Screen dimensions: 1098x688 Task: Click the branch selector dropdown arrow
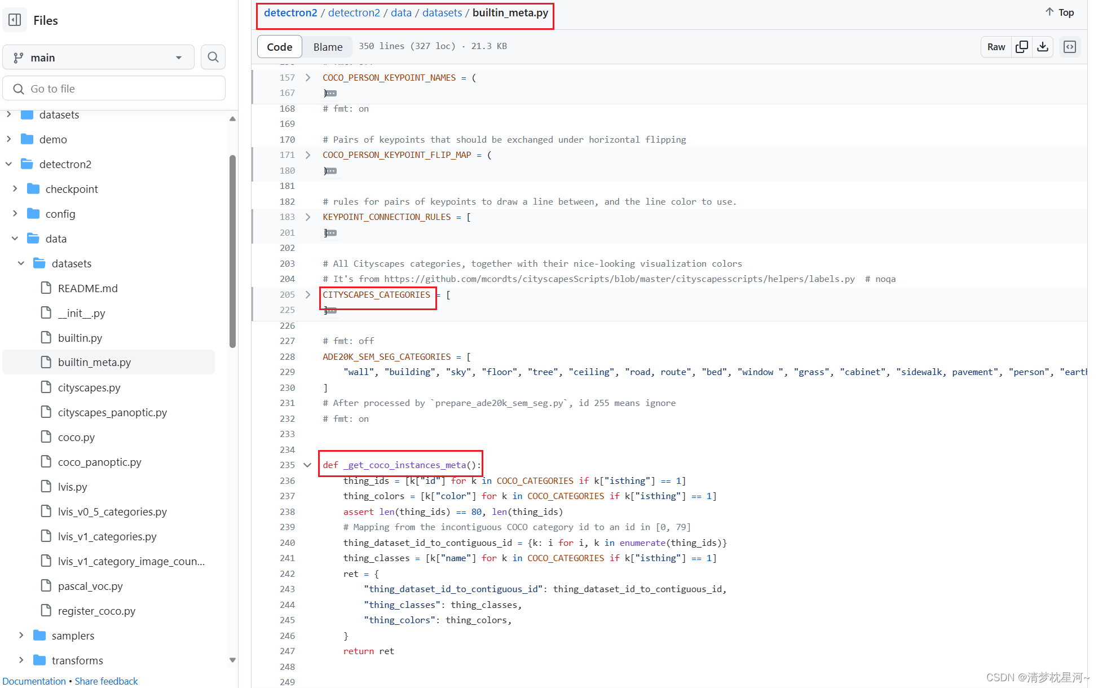pos(180,57)
